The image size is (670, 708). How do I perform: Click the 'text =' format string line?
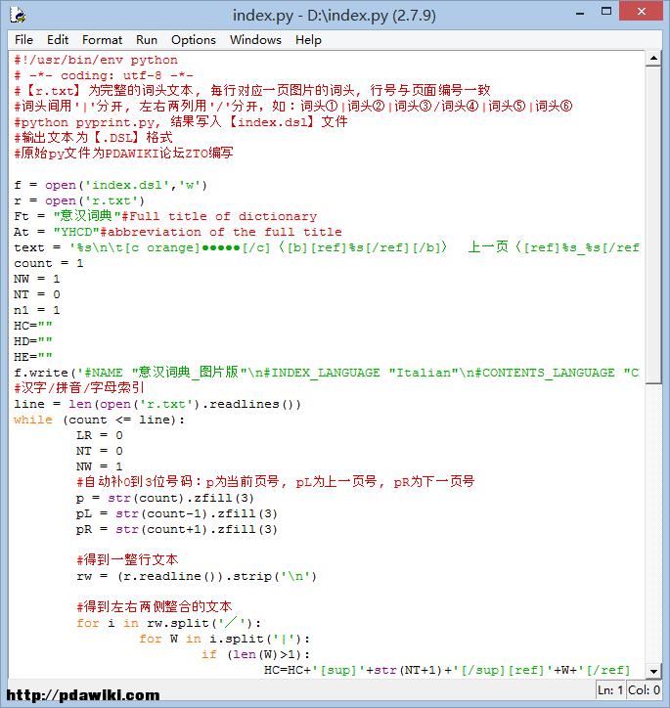327,247
